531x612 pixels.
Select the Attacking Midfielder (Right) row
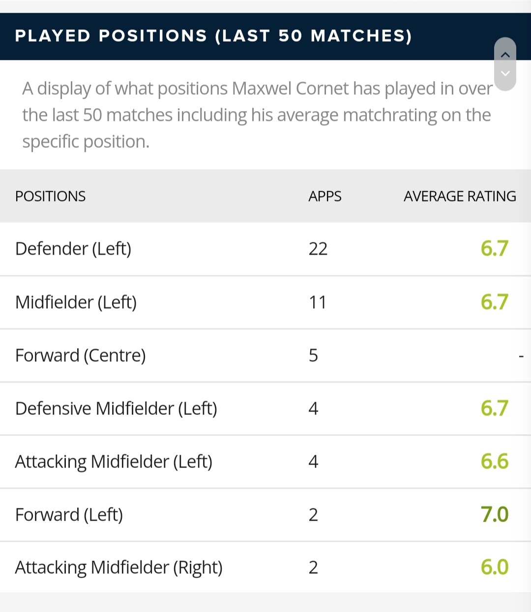tap(265, 567)
